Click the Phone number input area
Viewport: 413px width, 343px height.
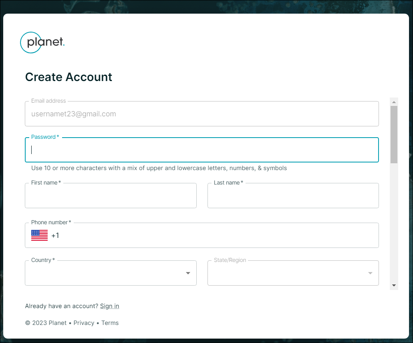point(216,235)
